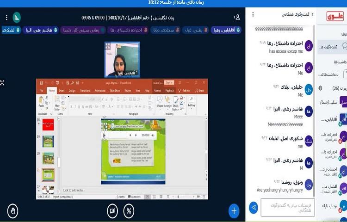Click the blue plus actions button

(x=234, y=211)
